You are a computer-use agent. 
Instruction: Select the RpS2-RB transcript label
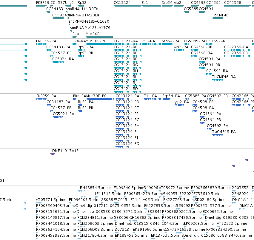[85, 53]
